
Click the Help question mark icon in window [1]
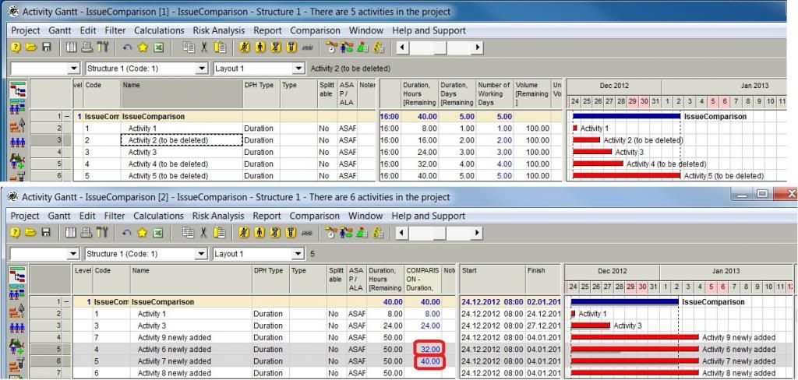pyautogui.click(x=16, y=47)
